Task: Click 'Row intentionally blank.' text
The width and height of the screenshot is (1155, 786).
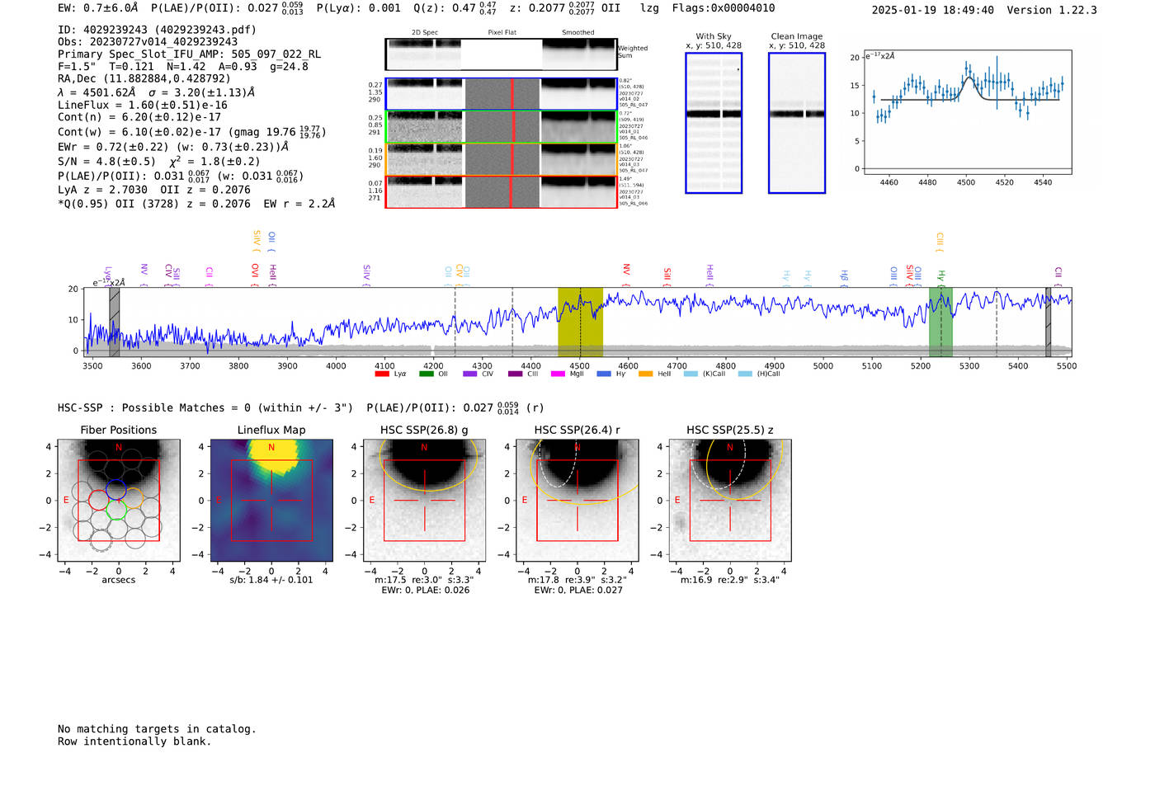Action: [x=134, y=741]
